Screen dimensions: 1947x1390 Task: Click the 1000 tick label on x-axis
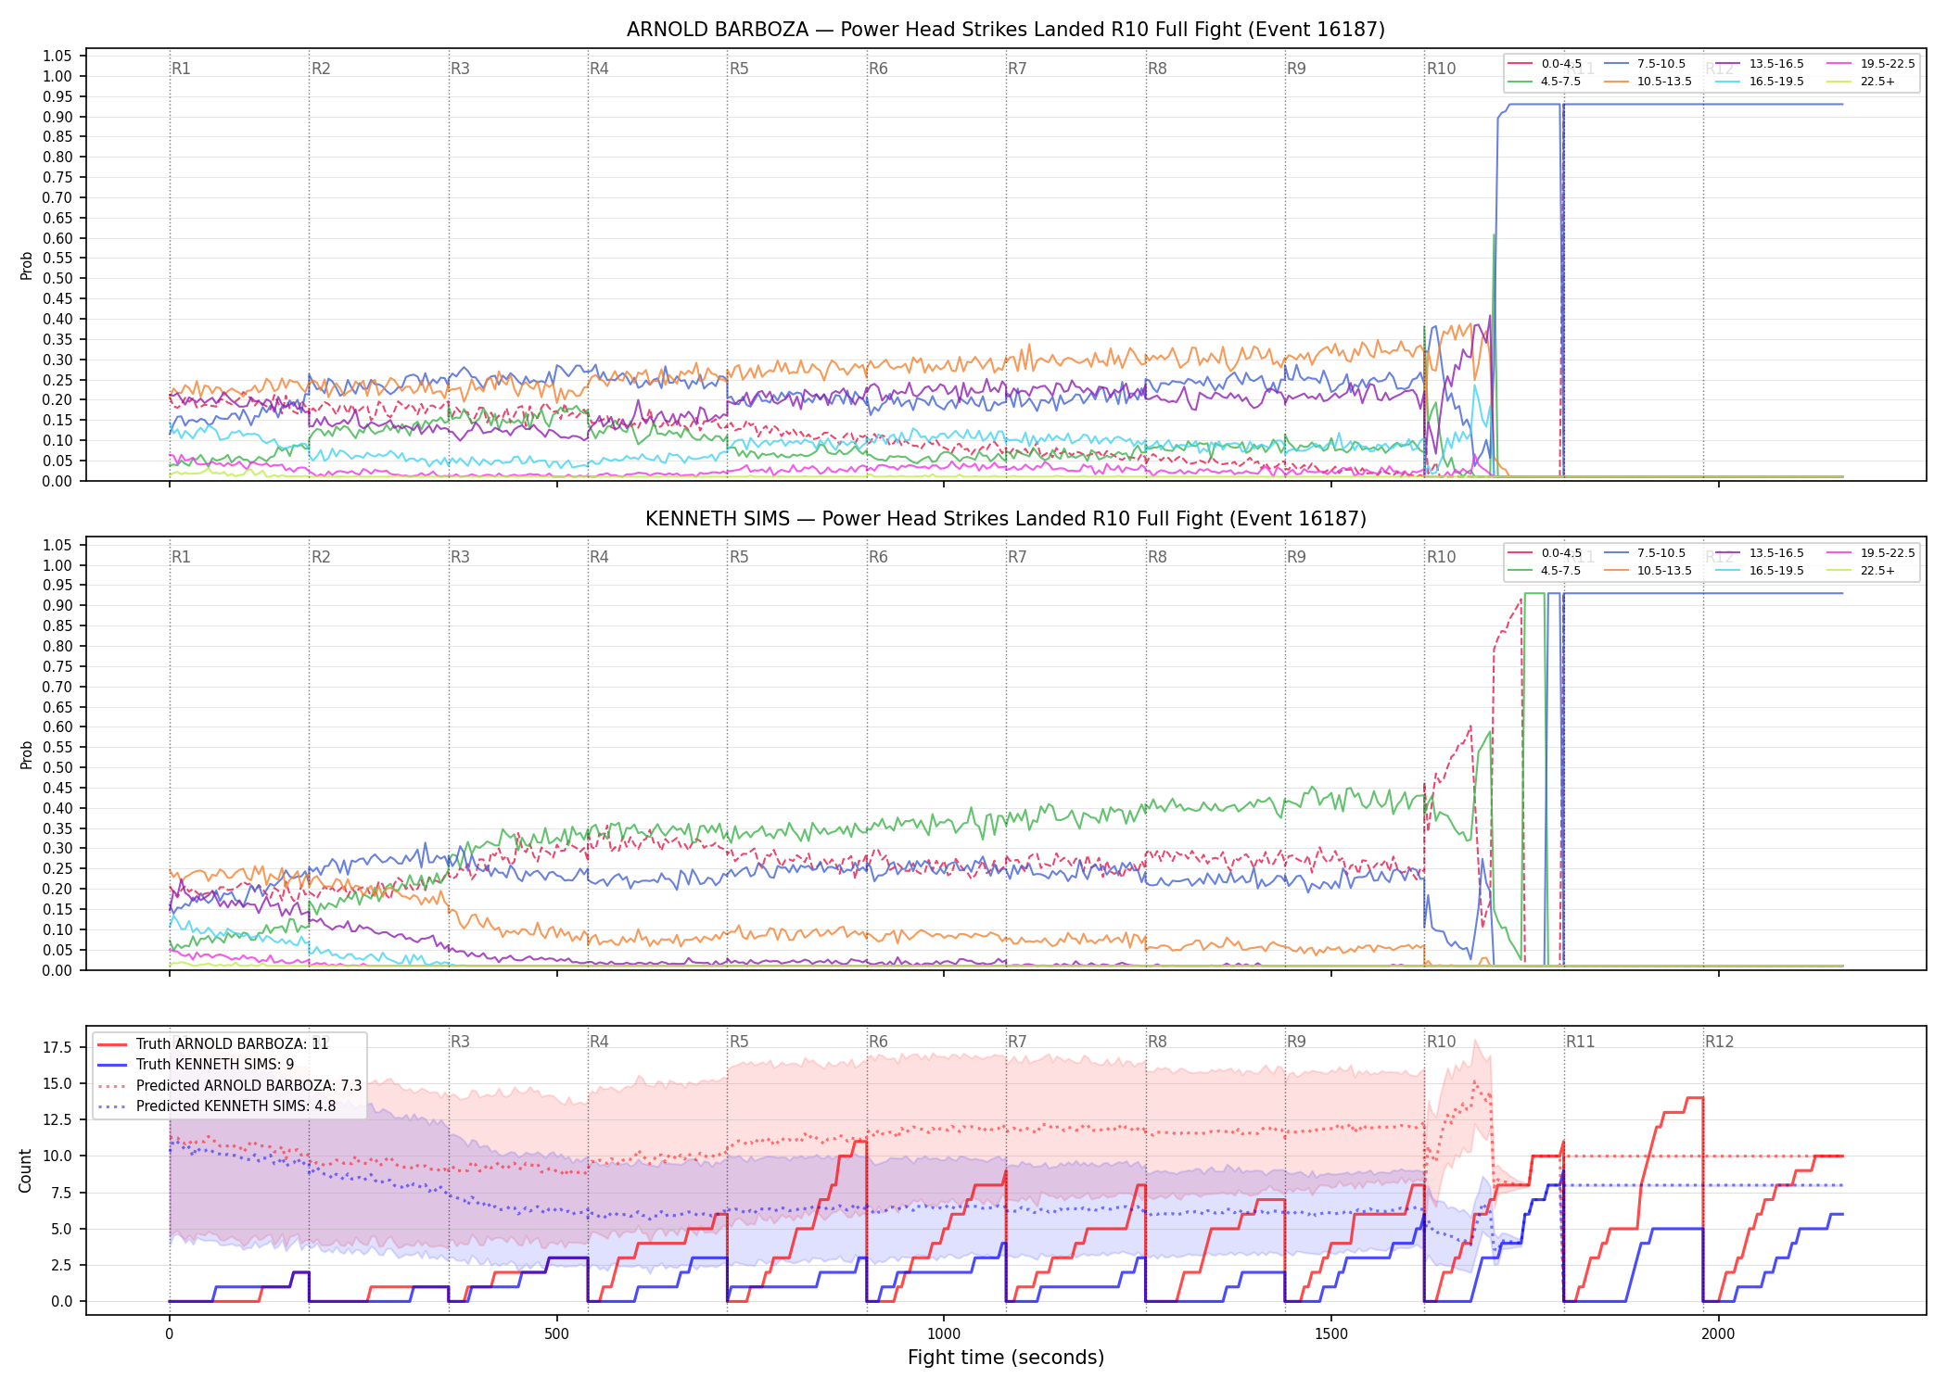tap(944, 1334)
